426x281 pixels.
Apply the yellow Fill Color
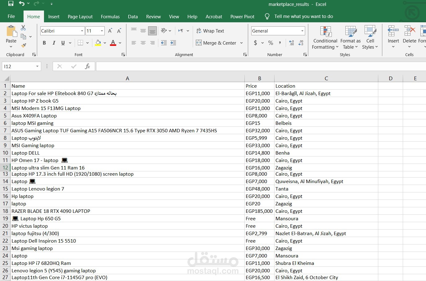(98, 43)
